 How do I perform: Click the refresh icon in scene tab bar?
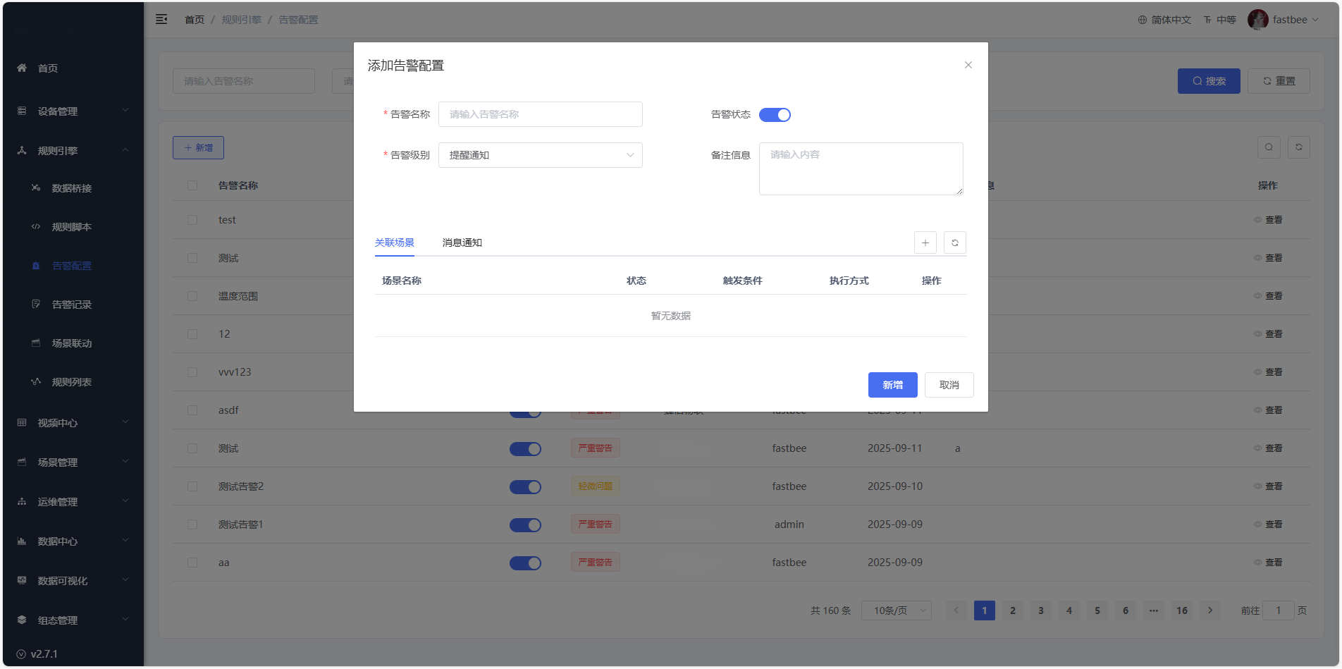click(954, 243)
